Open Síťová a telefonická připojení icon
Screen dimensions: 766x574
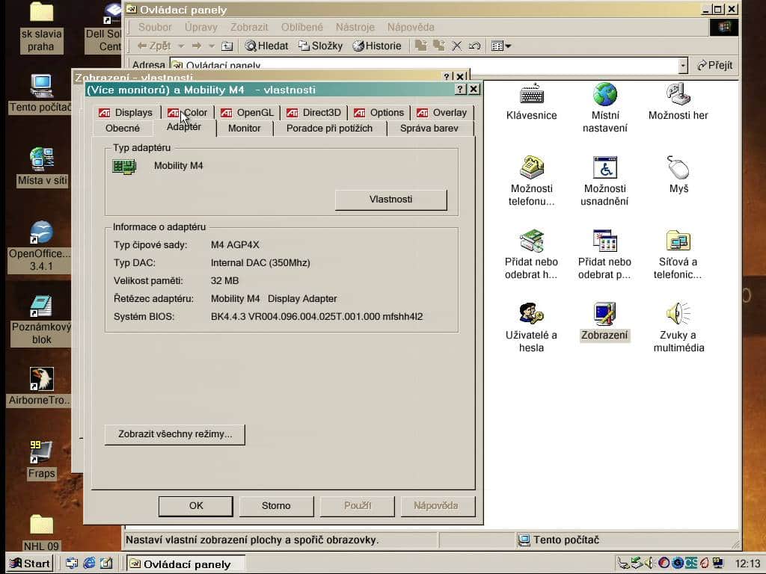point(678,241)
